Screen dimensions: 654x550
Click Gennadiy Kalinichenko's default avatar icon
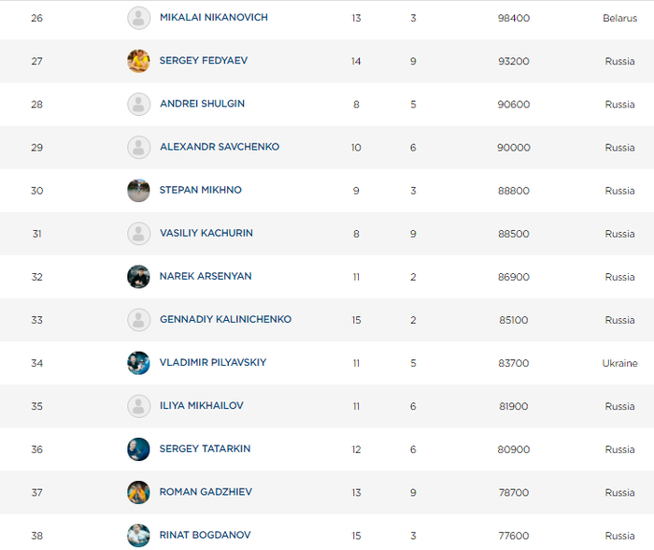tap(138, 319)
